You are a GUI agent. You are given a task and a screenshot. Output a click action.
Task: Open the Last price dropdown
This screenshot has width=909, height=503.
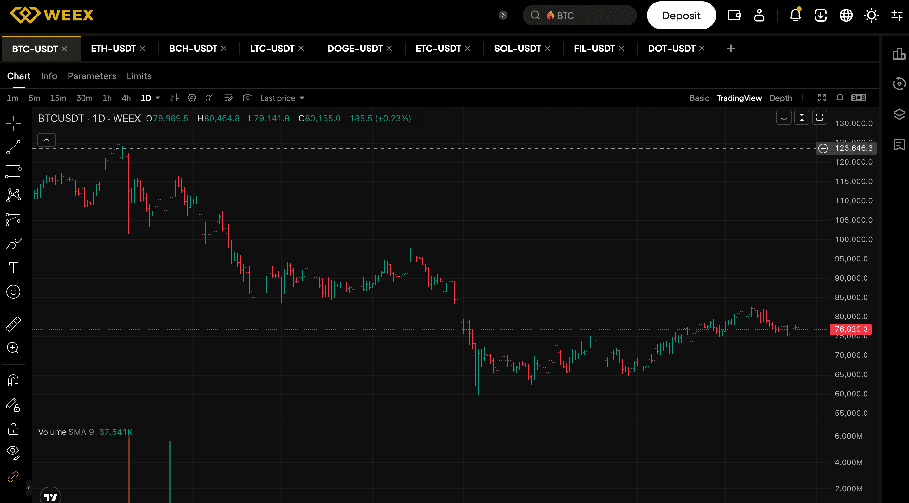(x=282, y=98)
